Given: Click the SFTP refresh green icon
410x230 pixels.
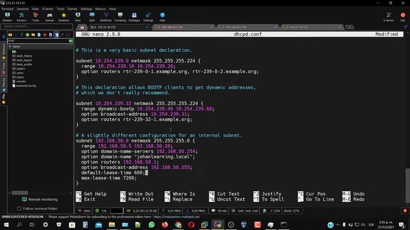Looking at the screenshot, I should [x=28, y=34].
